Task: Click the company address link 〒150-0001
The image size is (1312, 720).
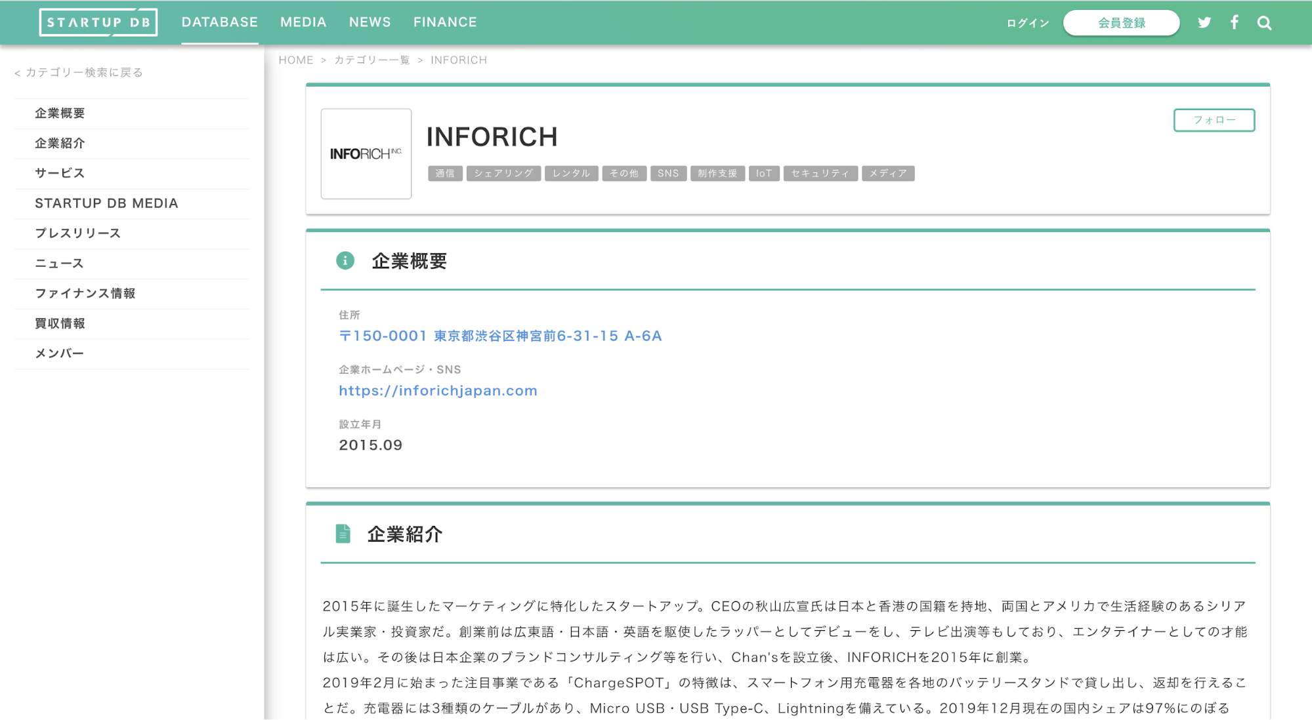Action: pyautogui.click(x=500, y=336)
